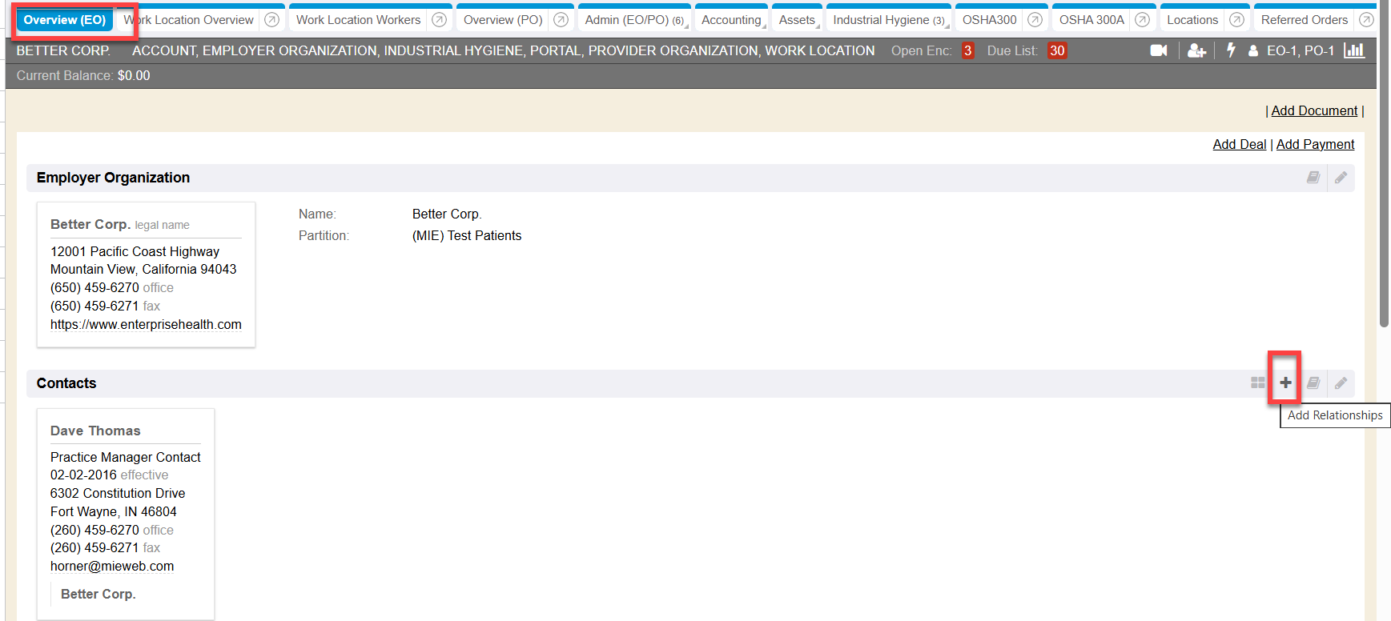
Task: Click the video camera icon in header
Action: pyautogui.click(x=1158, y=50)
